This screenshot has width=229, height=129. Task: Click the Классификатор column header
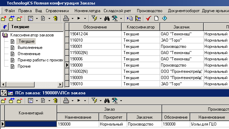tap(141, 27)
